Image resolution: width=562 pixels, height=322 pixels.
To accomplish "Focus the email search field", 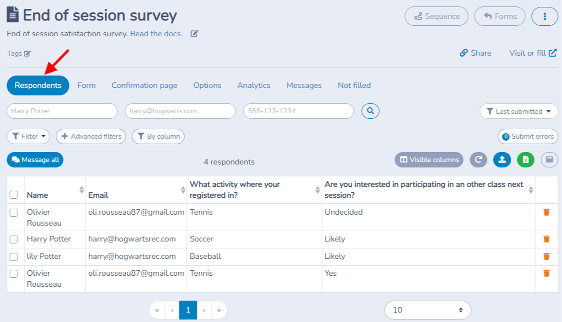I will pyautogui.click(x=180, y=111).
